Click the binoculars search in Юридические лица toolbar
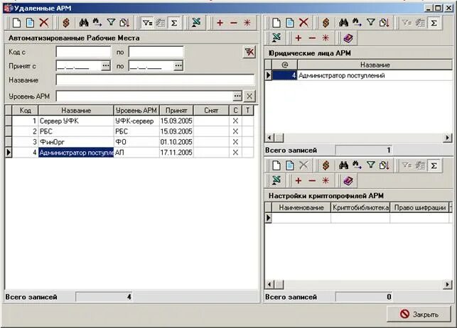Viewport: 457px width, 328px height. point(343,23)
